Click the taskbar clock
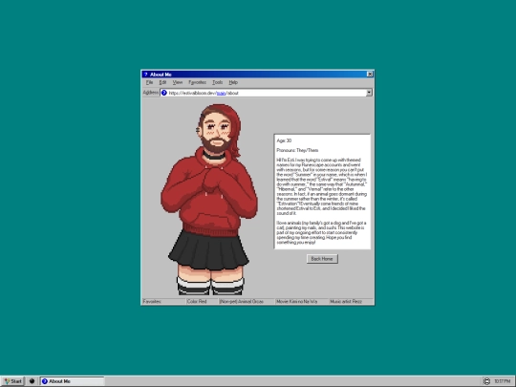516x387 pixels. coord(502,381)
